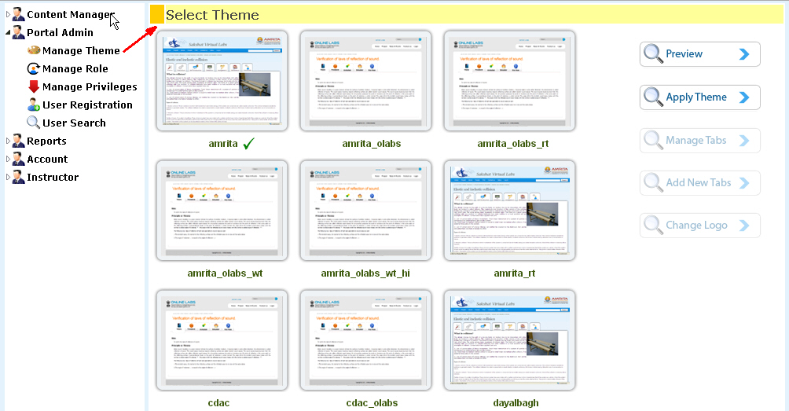Screen dimensions: 789x411
Task: Click the magnifier icon on Apply Theme
Action: (653, 97)
